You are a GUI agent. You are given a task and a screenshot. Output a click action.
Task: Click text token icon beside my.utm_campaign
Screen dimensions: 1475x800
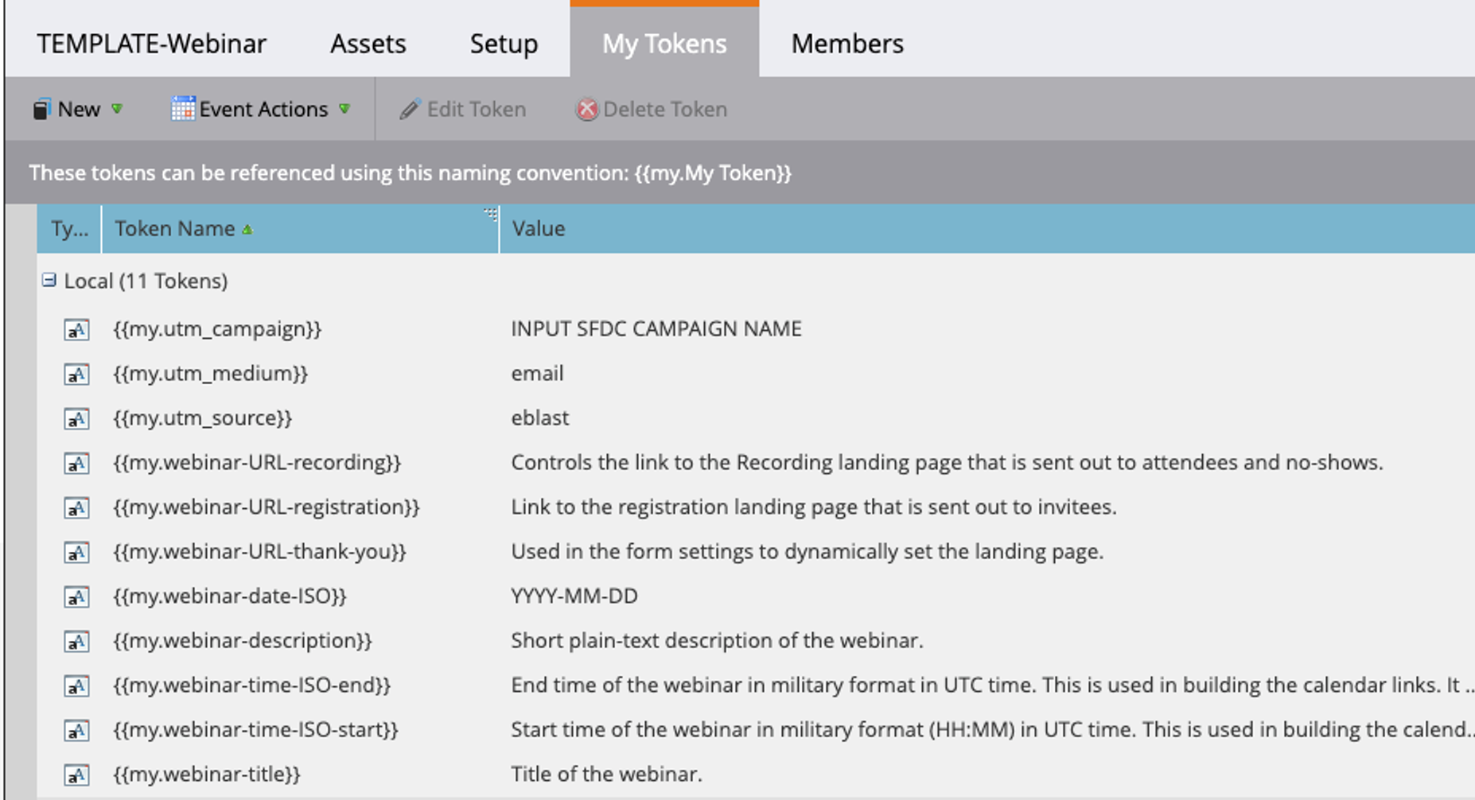76,329
